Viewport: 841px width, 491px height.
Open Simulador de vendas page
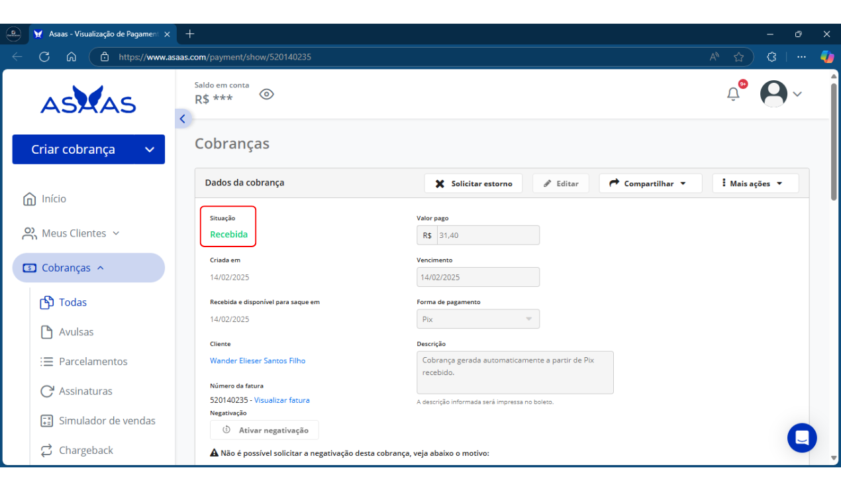[x=107, y=421]
